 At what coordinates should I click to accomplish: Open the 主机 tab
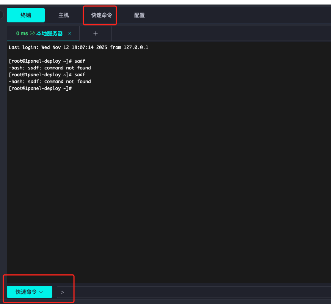pos(64,15)
